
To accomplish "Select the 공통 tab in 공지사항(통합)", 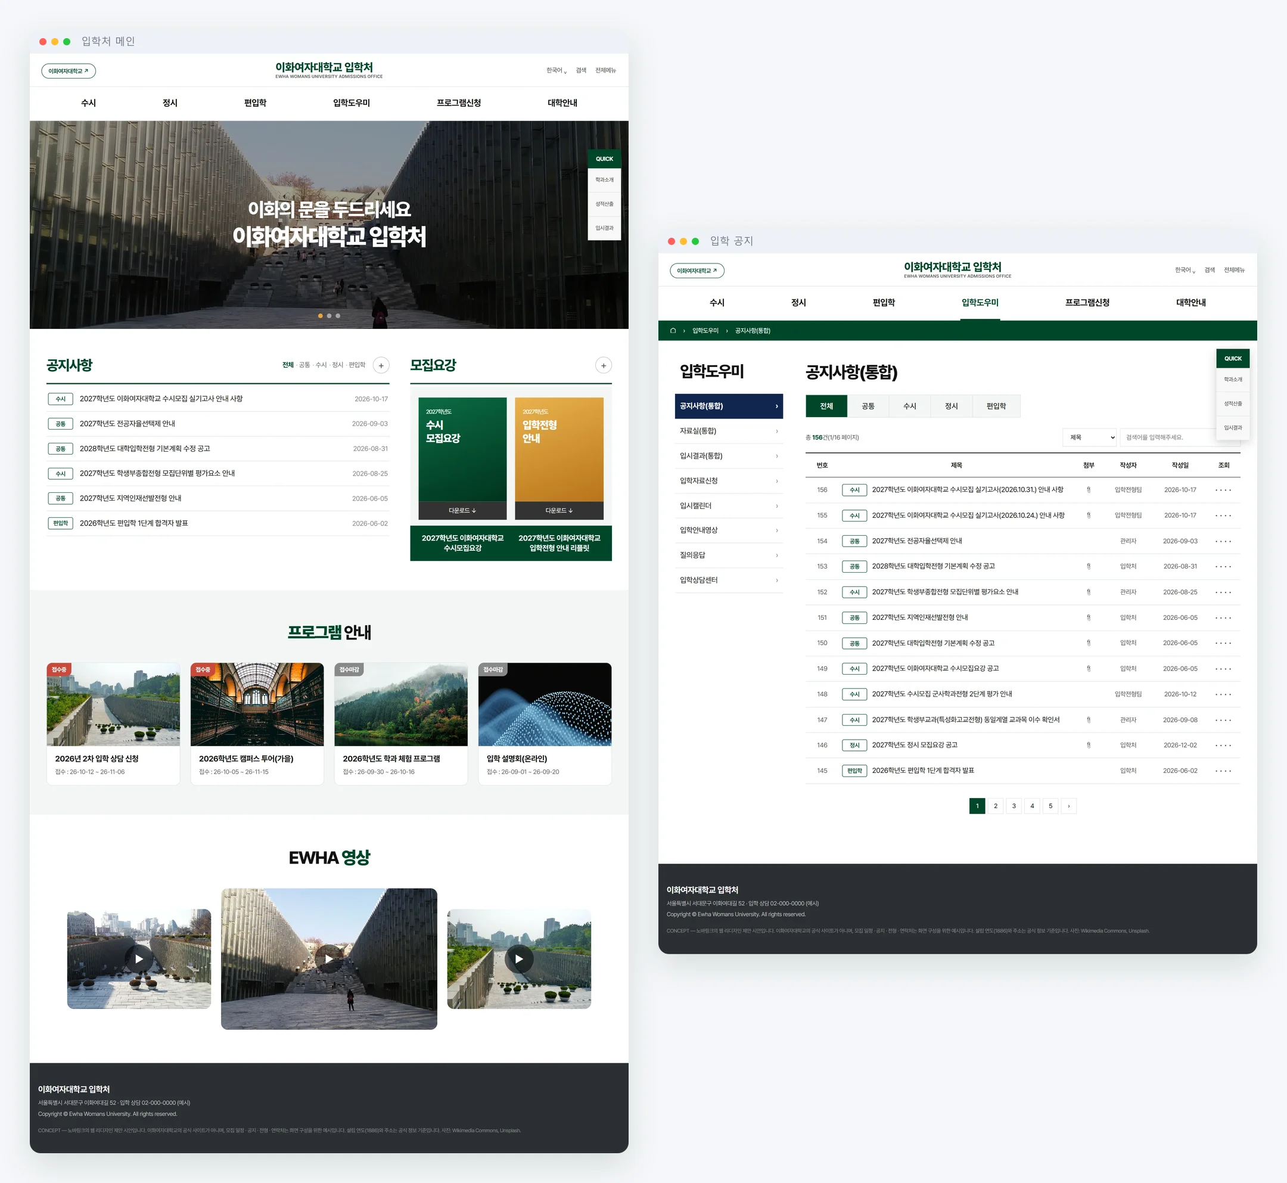I will tap(868, 406).
